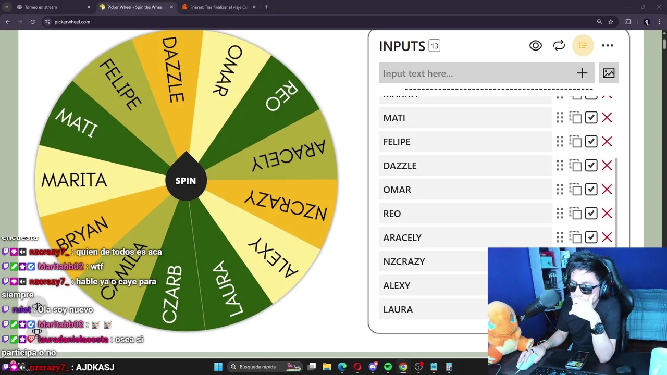Click the drag handle for DAZZLE
The height and width of the screenshot is (375, 667).
560,166
